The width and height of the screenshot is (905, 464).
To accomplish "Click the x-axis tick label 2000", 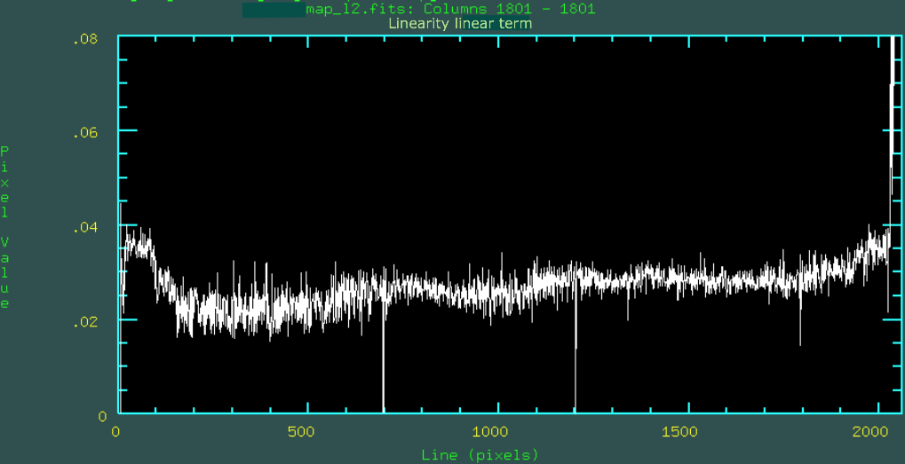I will click(x=870, y=432).
